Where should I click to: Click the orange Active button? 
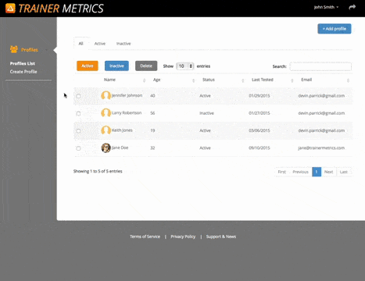coord(88,66)
